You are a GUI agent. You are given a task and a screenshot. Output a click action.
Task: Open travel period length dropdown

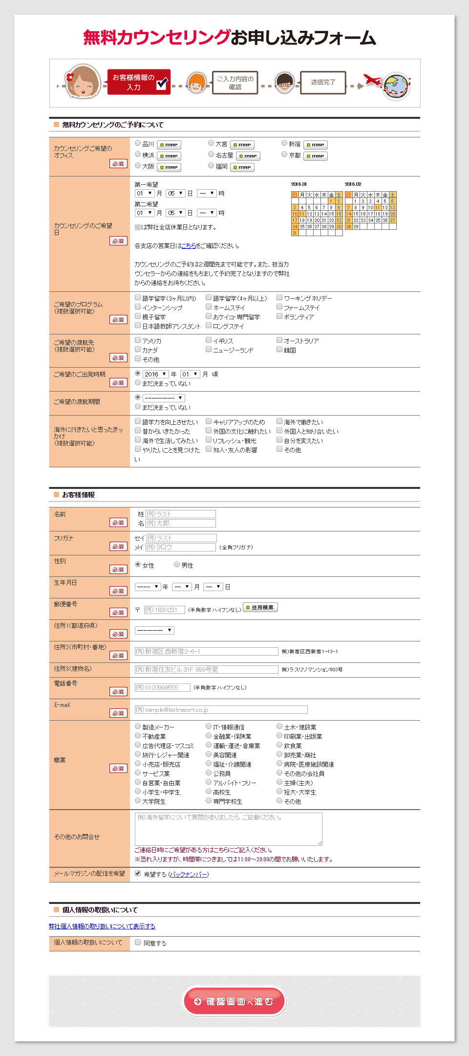pos(164,398)
